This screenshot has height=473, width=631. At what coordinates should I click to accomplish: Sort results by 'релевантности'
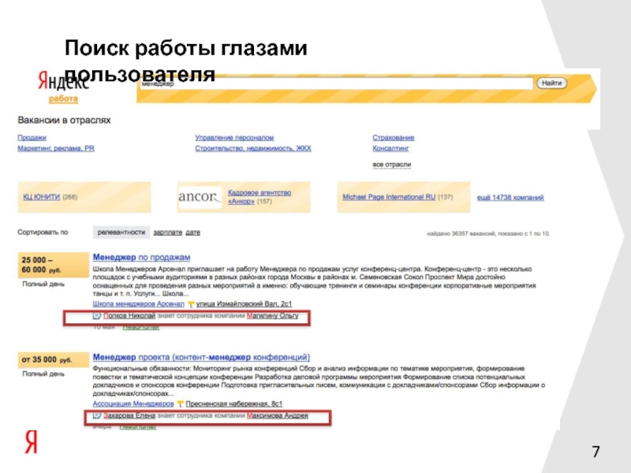[x=121, y=233]
